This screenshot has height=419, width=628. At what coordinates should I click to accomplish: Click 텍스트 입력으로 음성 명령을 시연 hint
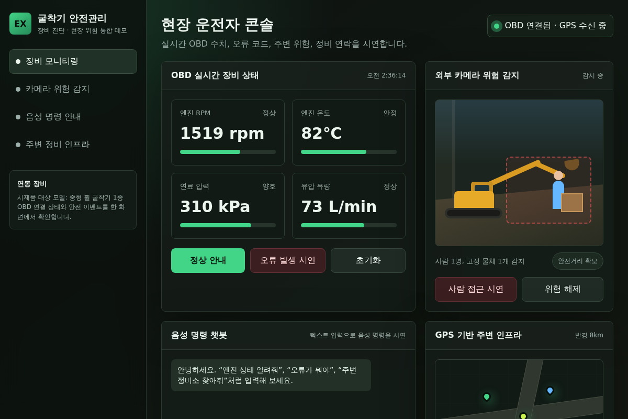pyautogui.click(x=357, y=335)
